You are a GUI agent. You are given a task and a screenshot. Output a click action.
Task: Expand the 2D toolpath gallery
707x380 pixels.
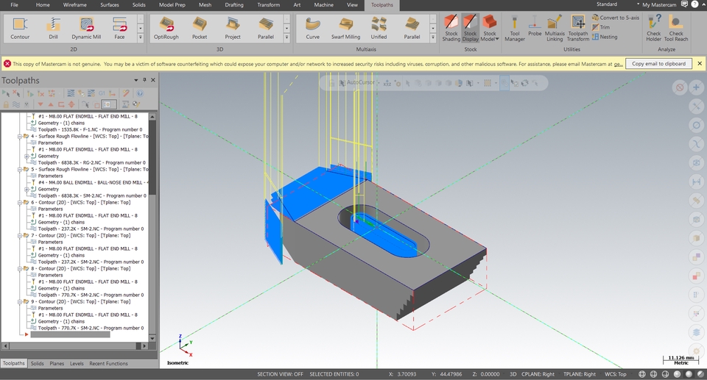(140, 37)
